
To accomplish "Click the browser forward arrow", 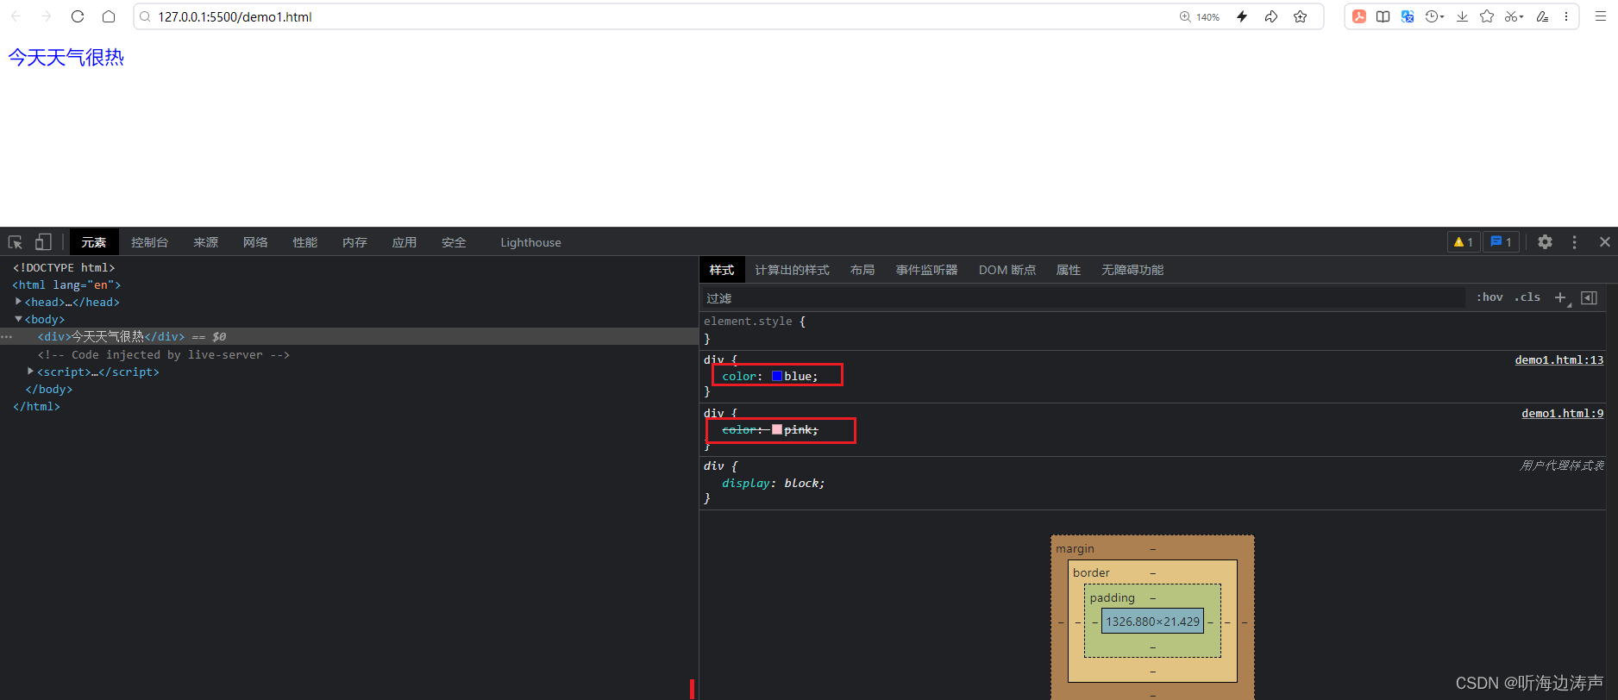I will click(x=47, y=16).
